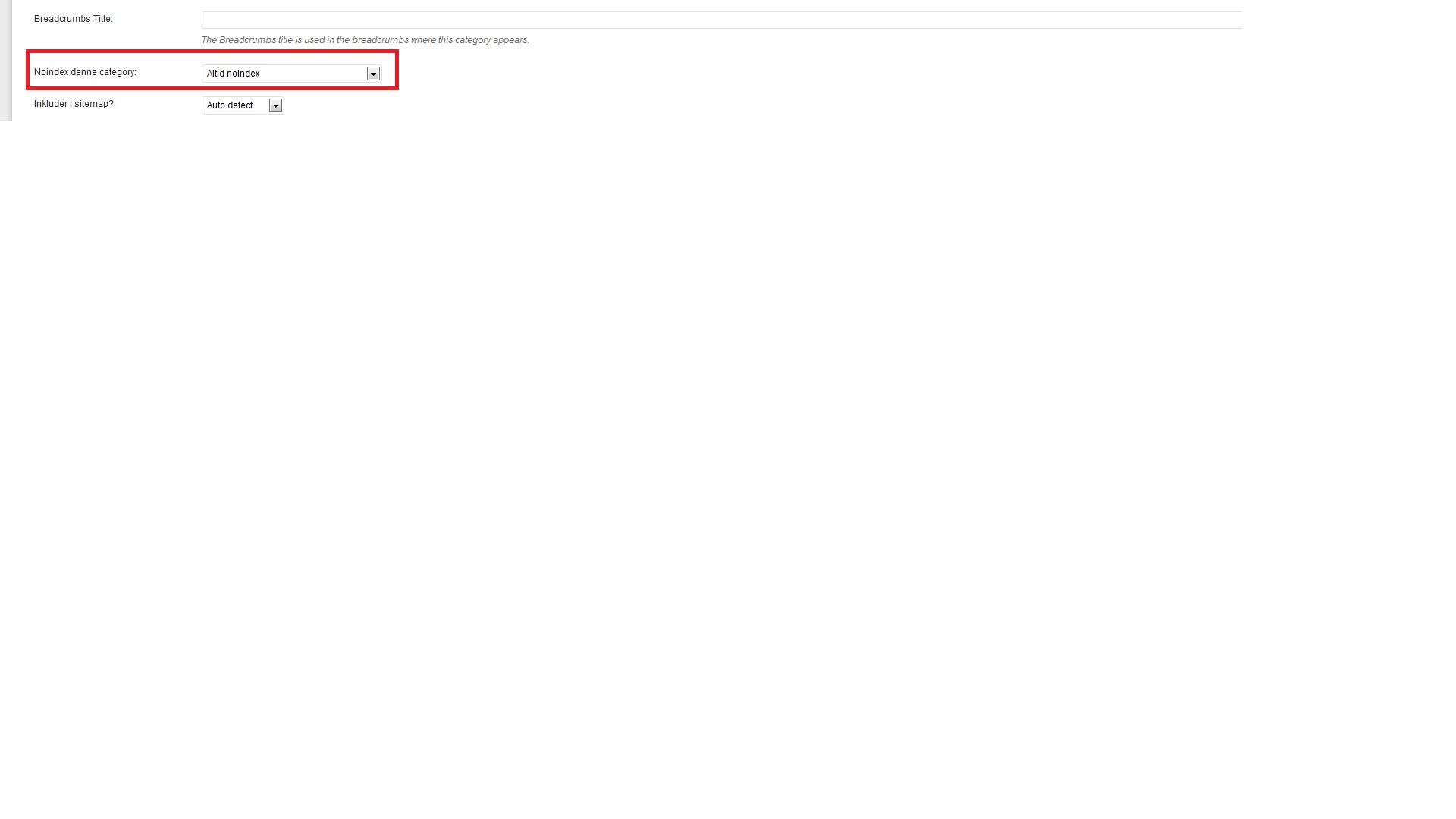Click the 'Inkluder i sitemap?:' label
Screen dimensions: 1456x819
[74, 104]
